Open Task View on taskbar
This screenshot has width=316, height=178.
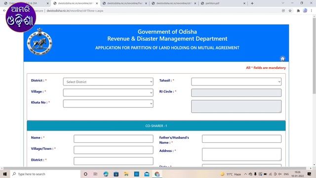point(95,174)
